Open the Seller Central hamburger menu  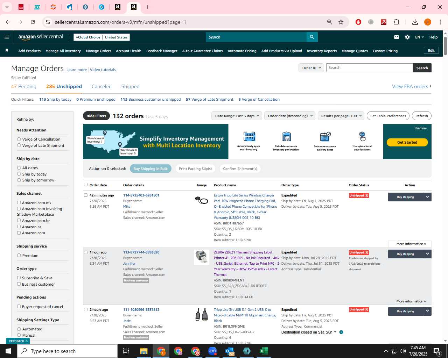point(7,37)
